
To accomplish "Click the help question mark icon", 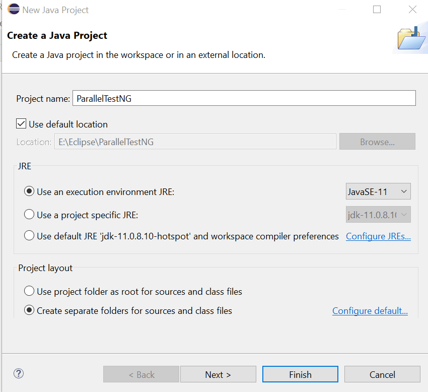I will pyautogui.click(x=19, y=373).
